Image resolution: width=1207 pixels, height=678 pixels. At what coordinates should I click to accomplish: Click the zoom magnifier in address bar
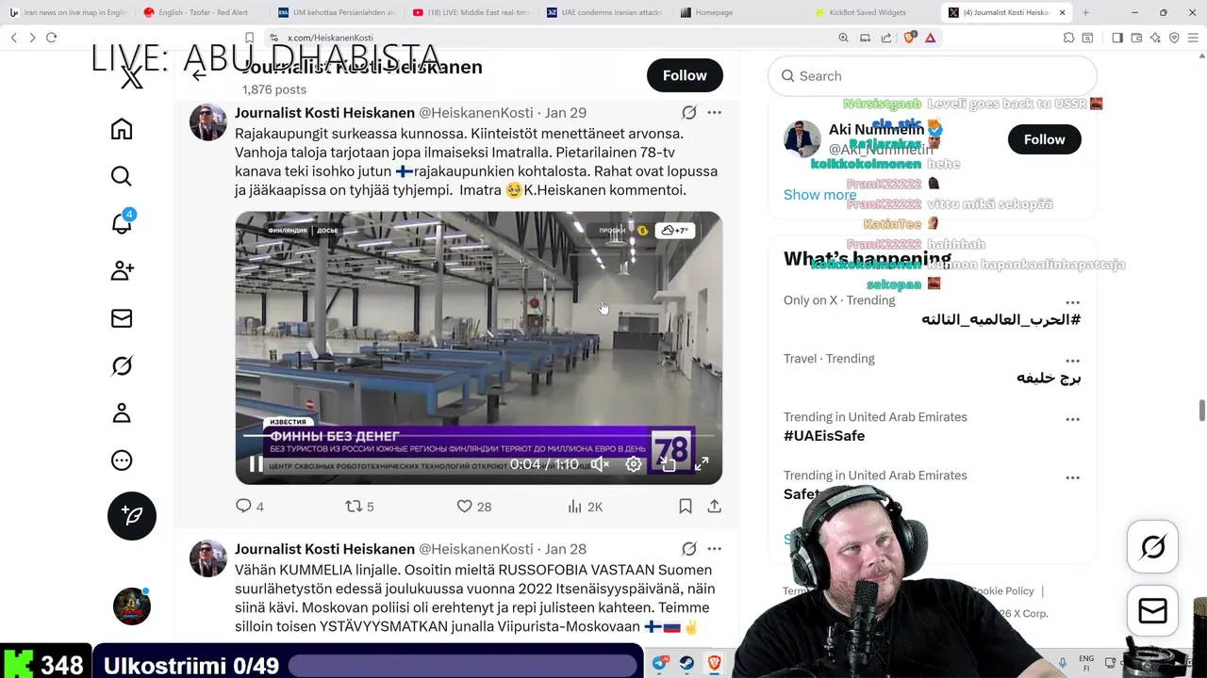click(843, 38)
